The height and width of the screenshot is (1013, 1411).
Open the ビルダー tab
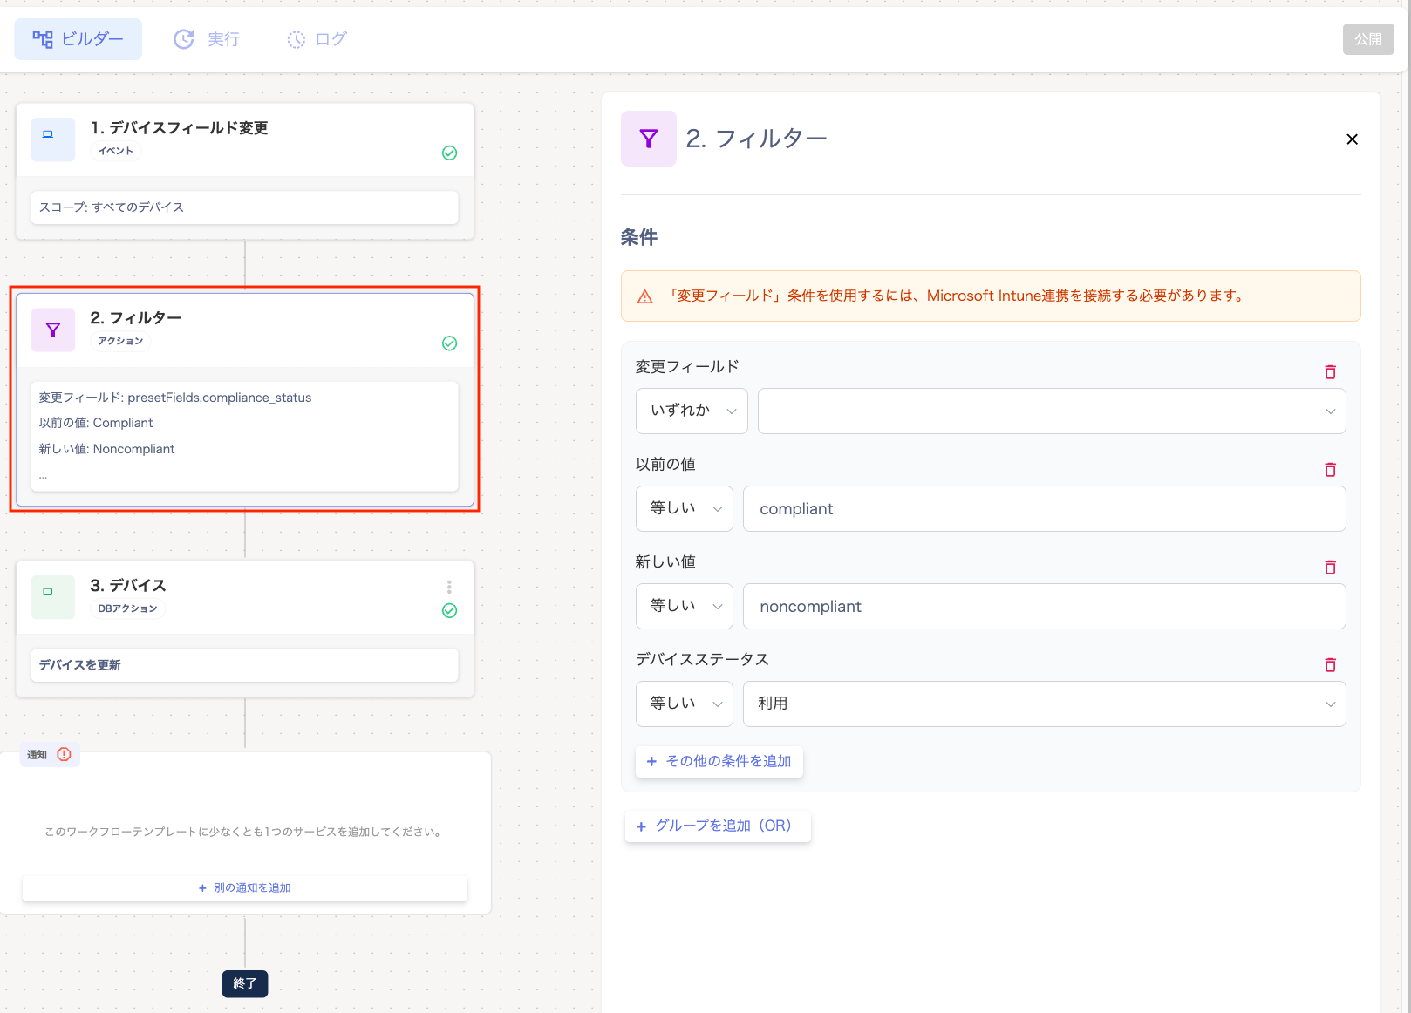(78, 39)
